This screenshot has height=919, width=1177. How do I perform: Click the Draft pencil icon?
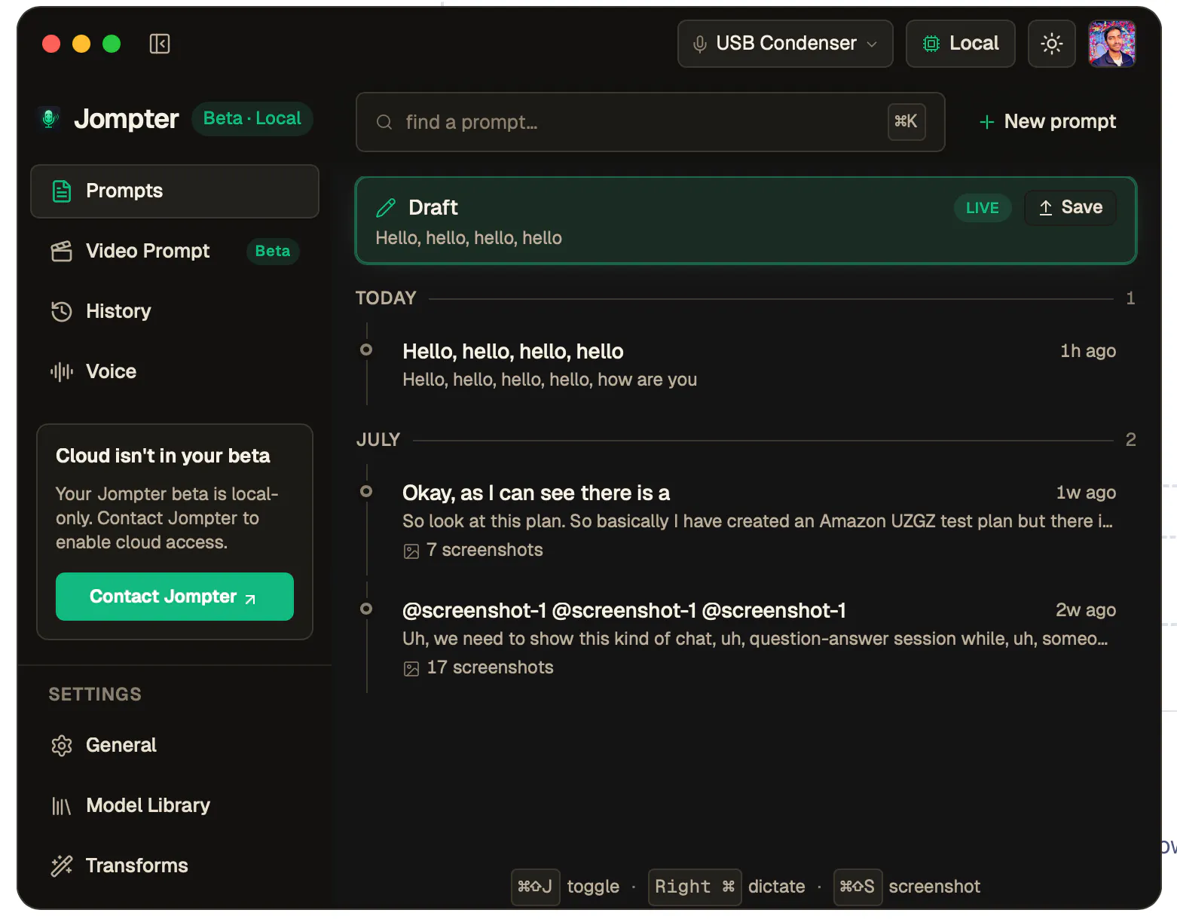coord(386,207)
